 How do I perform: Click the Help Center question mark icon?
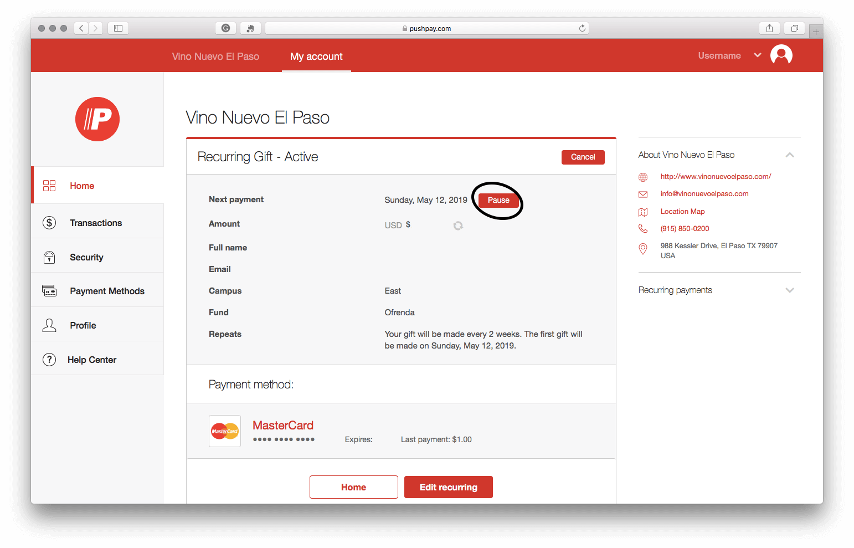(x=49, y=360)
